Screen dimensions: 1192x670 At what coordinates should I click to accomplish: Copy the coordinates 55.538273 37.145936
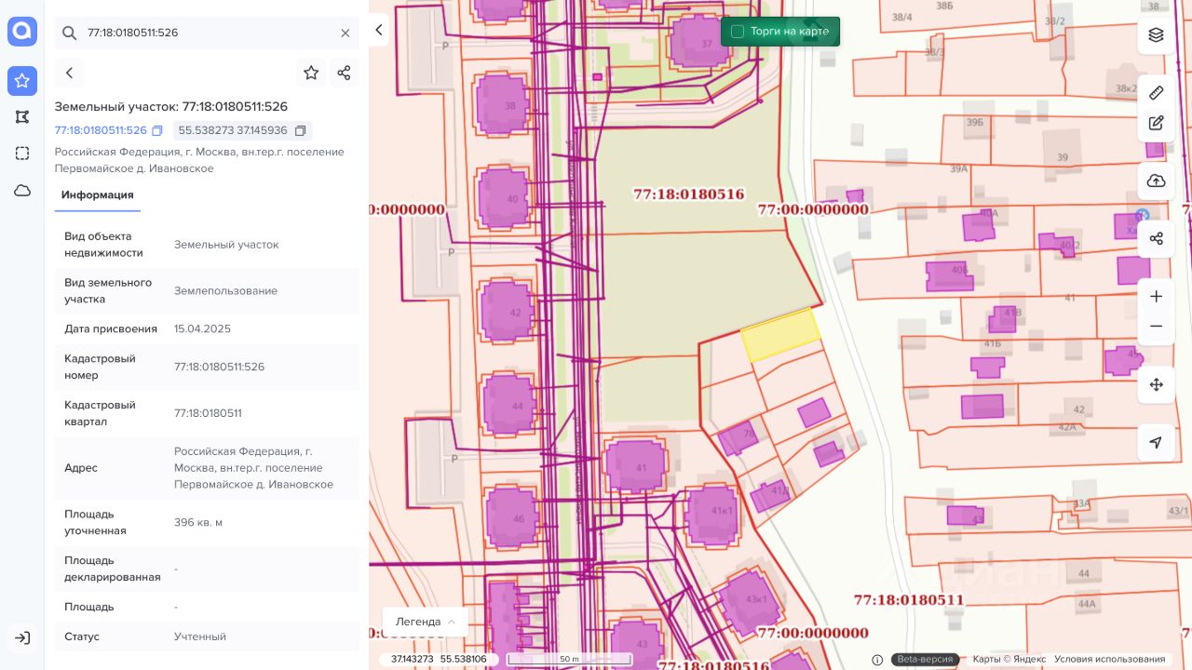[300, 131]
